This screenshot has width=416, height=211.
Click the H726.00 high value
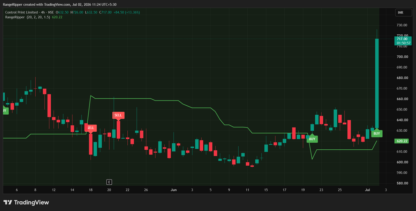click(77, 12)
